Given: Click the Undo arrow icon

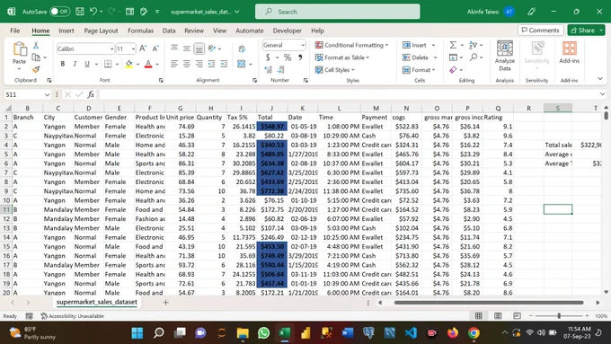Looking at the screenshot, I should (x=93, y=12).
